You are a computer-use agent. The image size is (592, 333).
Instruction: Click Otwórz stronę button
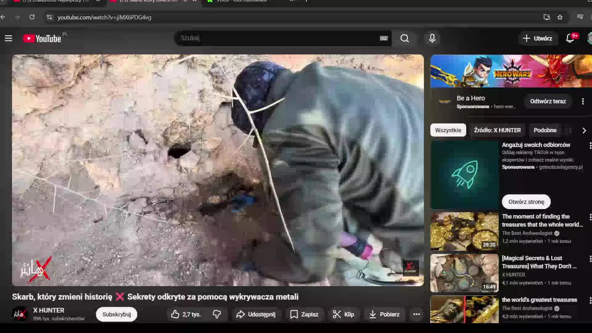(x=526, y=202)
